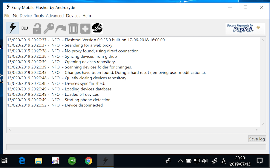Screen dimensions: 270x168
Task: Click the Save log button
Action: (257, 139)
